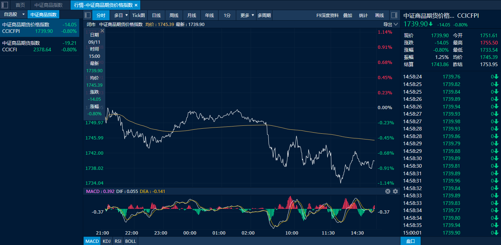Switch to the 首页 tab
Screen dimensions: 501x245
[x=20, y=5]
